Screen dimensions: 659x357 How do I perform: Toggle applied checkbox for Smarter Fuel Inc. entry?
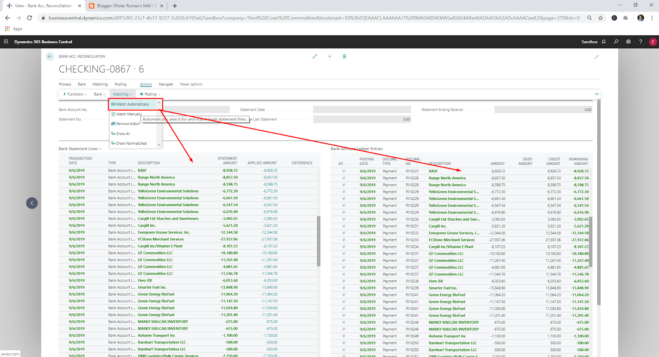[x=344, y=288]
